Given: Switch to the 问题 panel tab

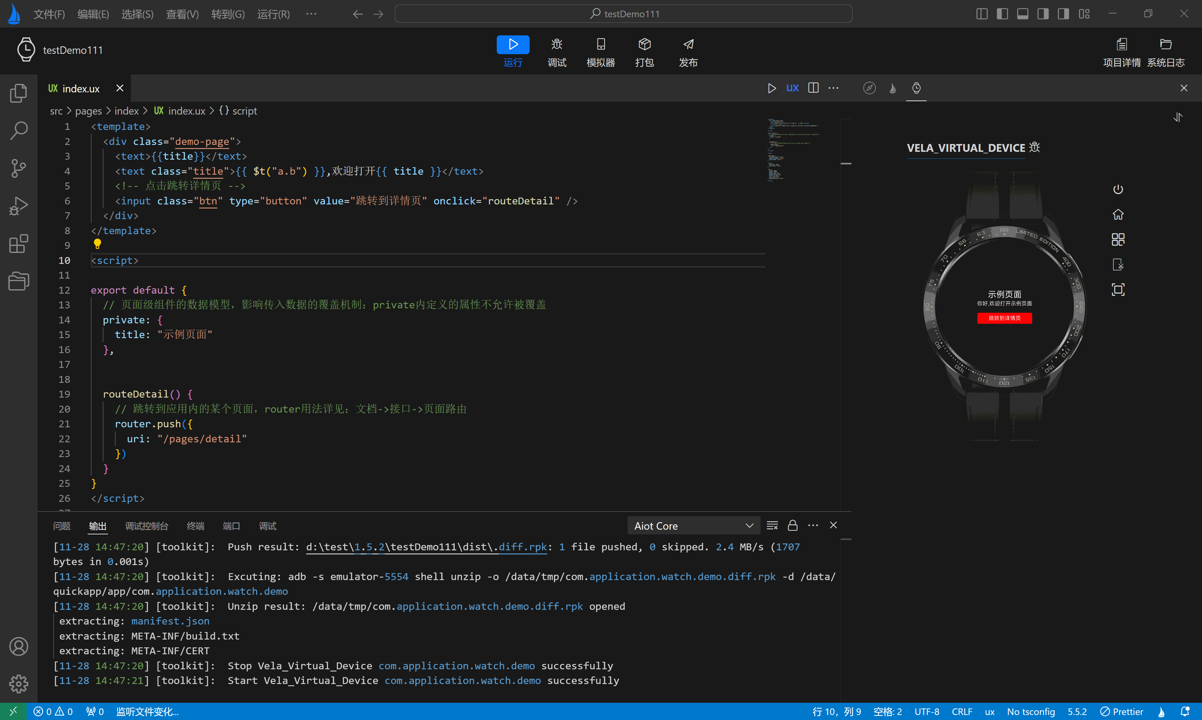Looking at the screenshot, I should [x=62, y=526].
